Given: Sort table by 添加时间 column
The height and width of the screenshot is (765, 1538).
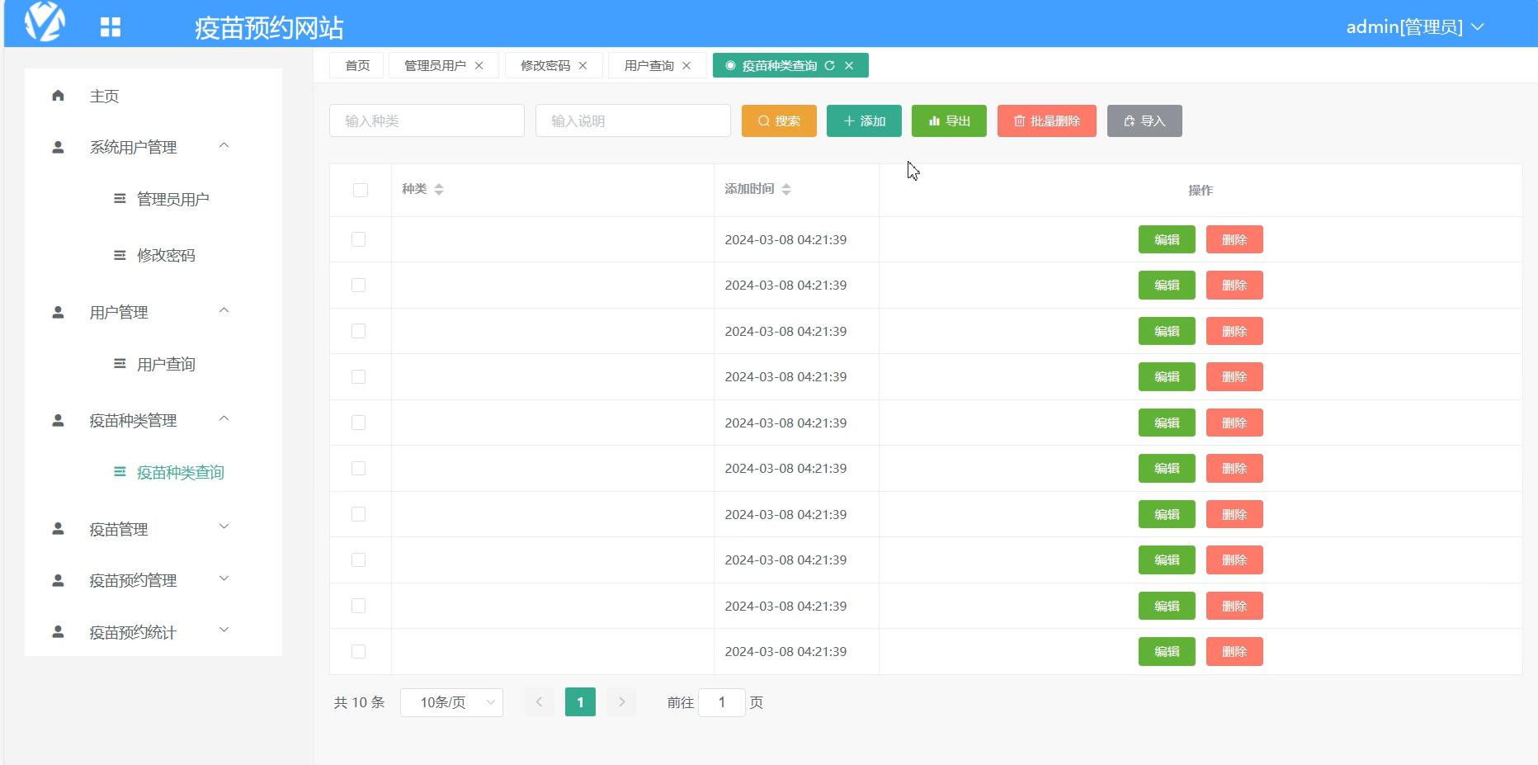Looking at the screenshot, I should (786, 189).
